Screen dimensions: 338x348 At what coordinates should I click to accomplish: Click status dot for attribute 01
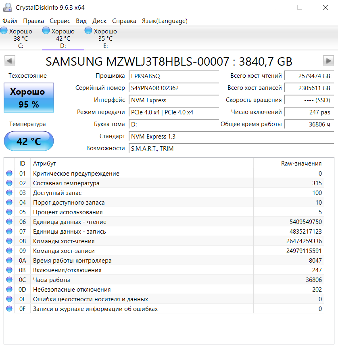pyautogui.click(x=9, y=173)
